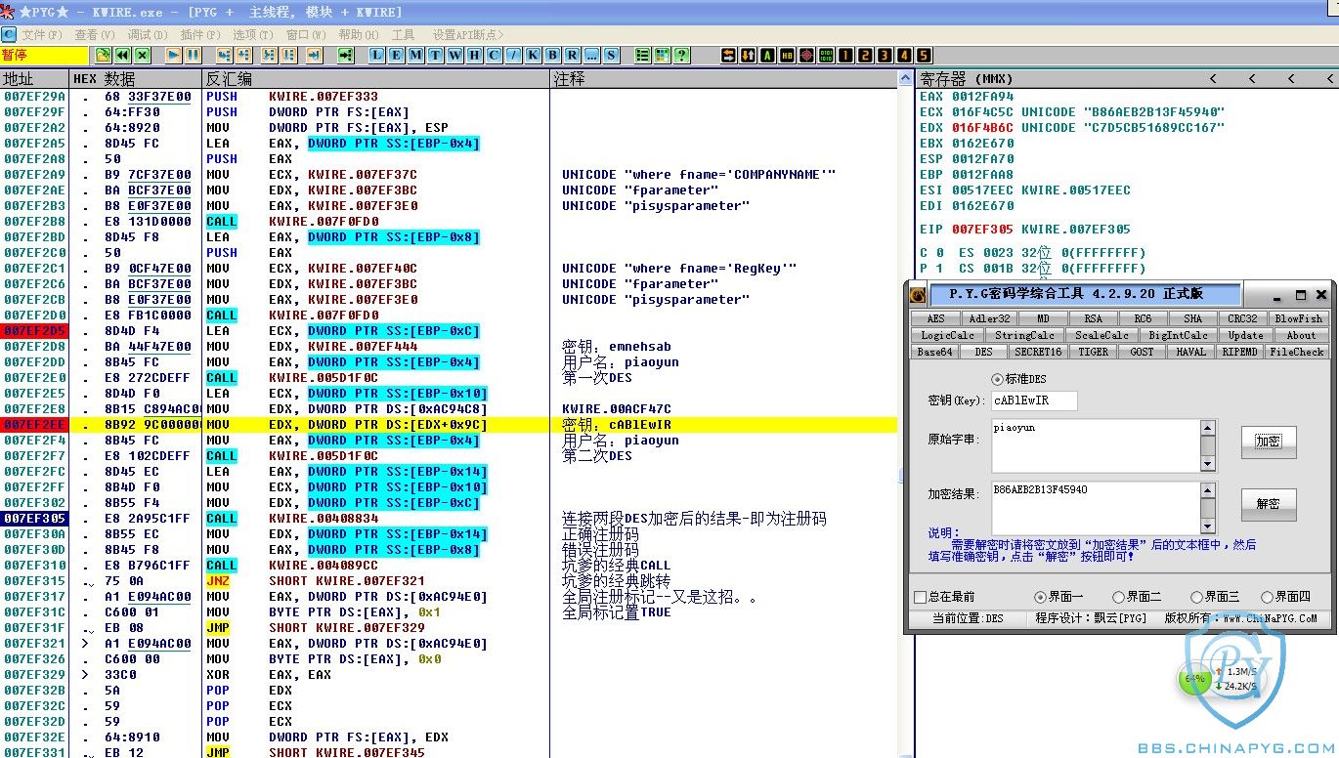Image resolution: width=1339 pixels, height=758 pixels.
Task: Switch to the AES tab
Action: (936, 318)
